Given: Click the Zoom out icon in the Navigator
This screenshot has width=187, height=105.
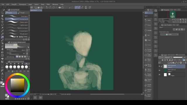Looking at the screenshot, I should [x=176, y=20].
